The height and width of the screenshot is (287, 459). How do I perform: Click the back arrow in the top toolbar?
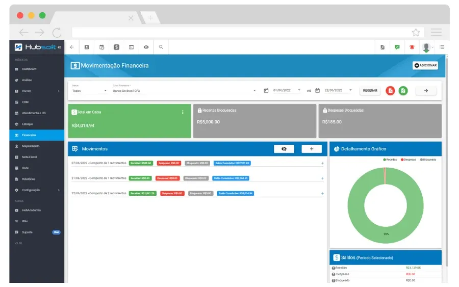(72, 47)
